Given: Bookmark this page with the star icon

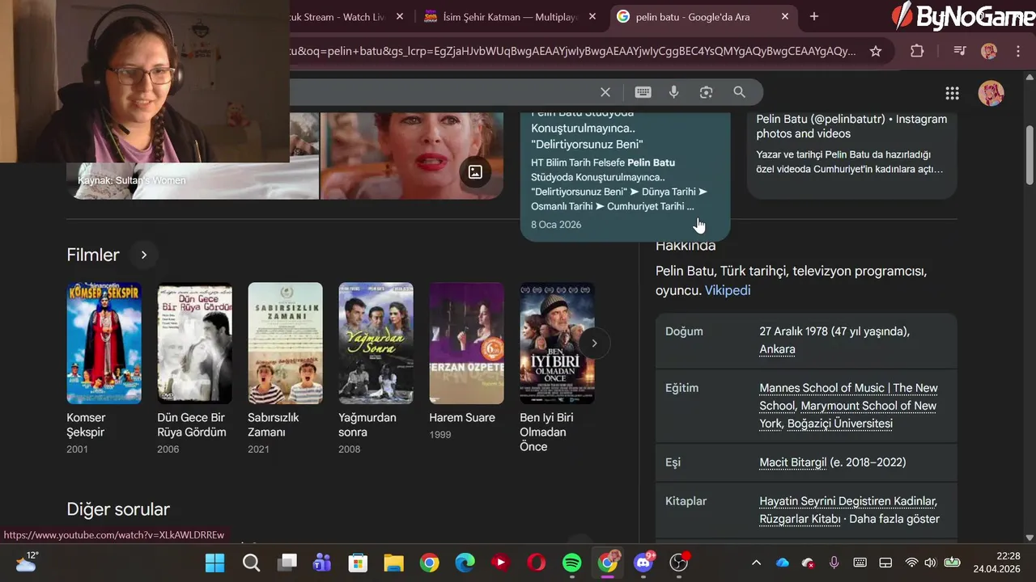Looking at the screenshot, I should coord(876,51).
